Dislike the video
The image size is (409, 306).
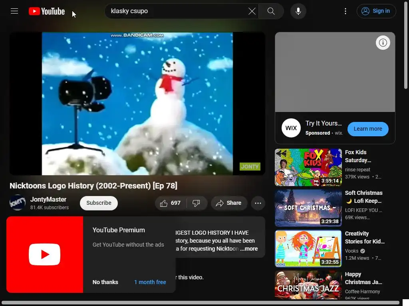tap(197, 203)
